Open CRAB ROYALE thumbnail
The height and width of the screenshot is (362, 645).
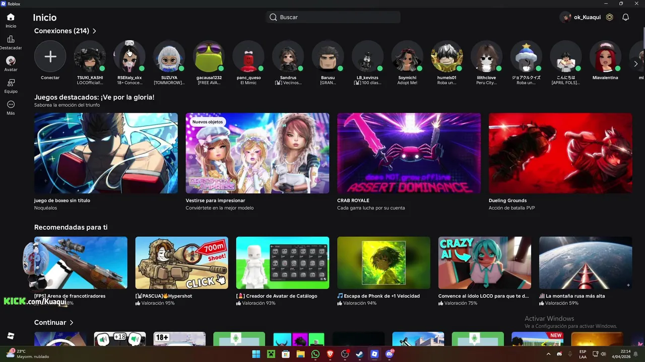click(409, 153)
